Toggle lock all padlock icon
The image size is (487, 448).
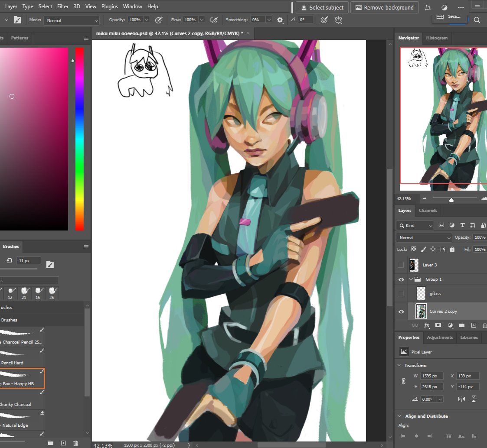click(452, 249)
